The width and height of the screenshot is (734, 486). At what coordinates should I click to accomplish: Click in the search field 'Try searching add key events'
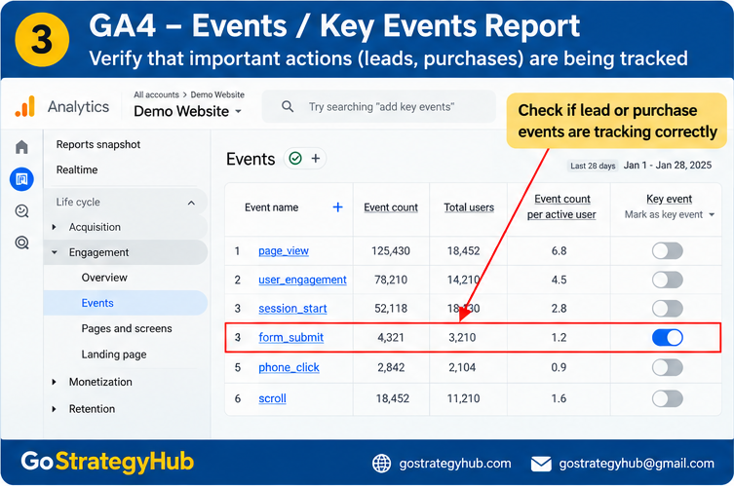[381, 107]
